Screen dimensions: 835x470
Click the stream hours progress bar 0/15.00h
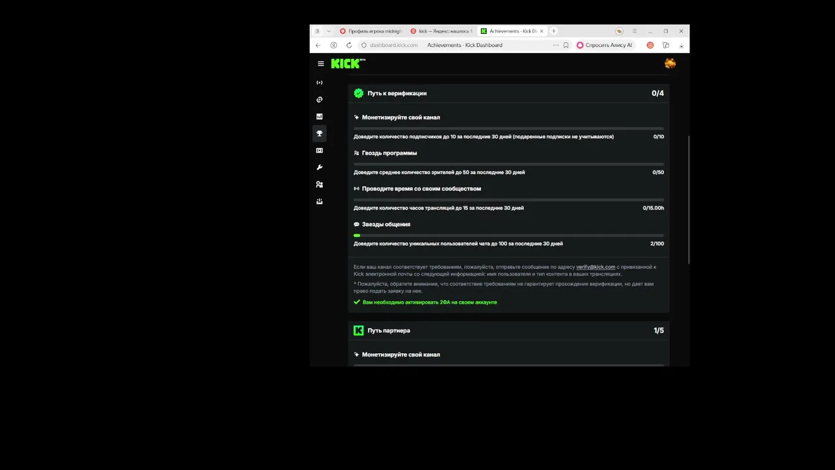pos(509,199)
